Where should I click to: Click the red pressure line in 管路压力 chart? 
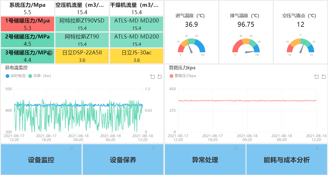point(247,101)
